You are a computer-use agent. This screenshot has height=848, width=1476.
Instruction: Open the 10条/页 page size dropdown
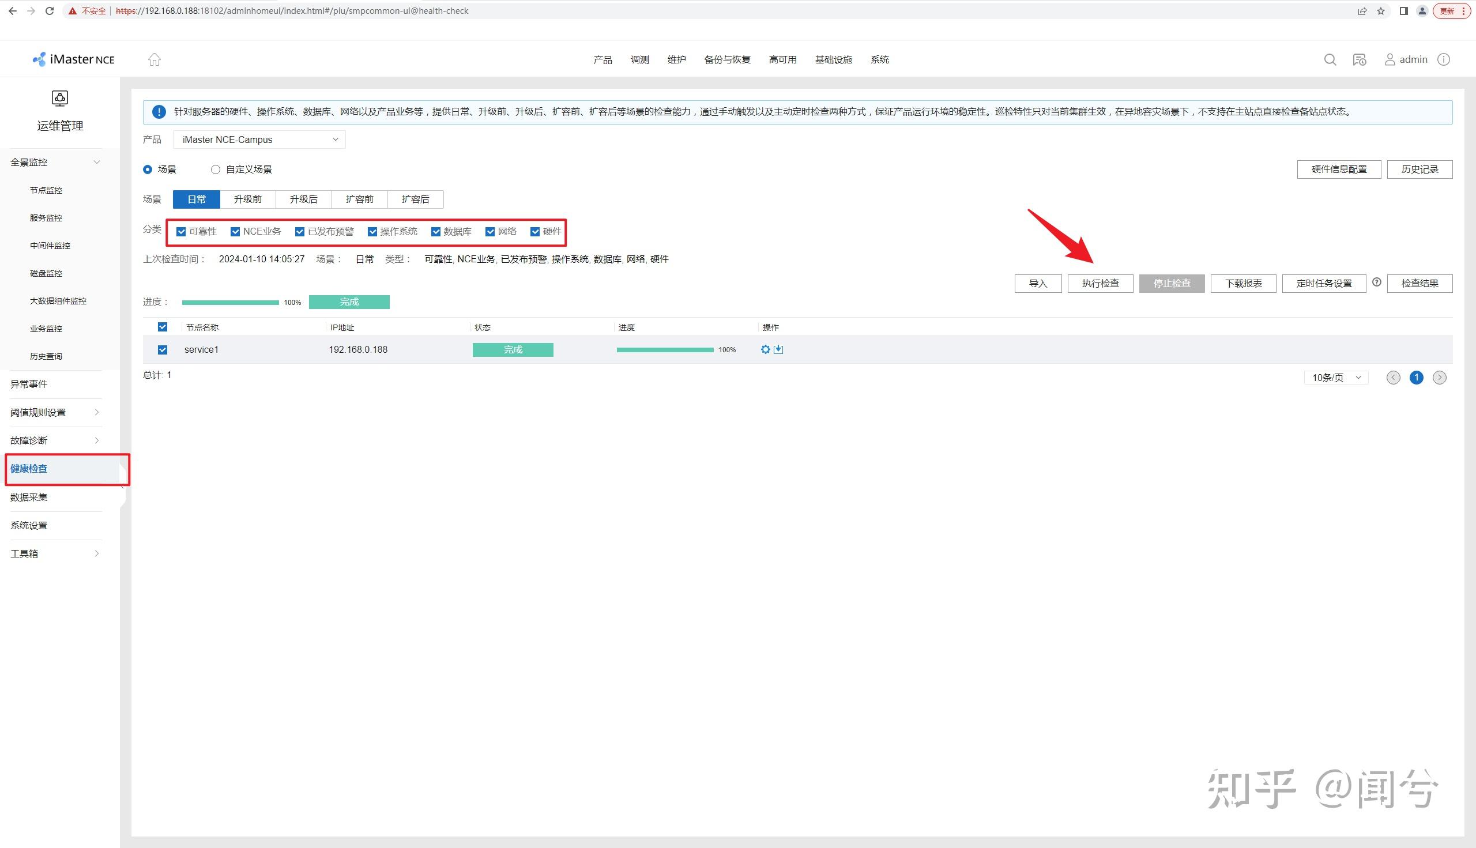click(1336, 378)
